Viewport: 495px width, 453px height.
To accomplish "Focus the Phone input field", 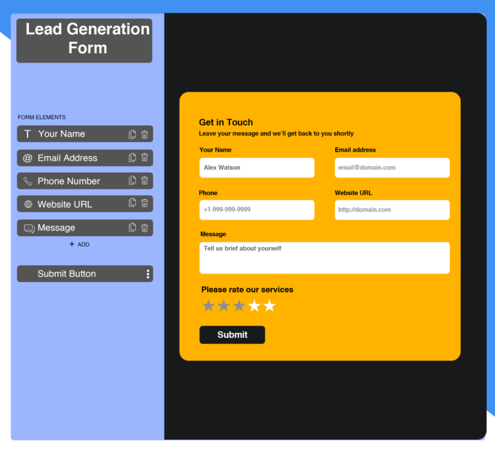I will point(257,210).
